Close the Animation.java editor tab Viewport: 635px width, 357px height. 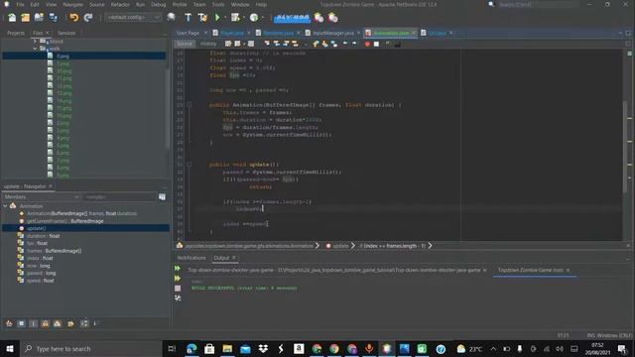pos(414,33)
